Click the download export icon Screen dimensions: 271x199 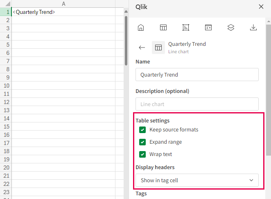(253, 28)
